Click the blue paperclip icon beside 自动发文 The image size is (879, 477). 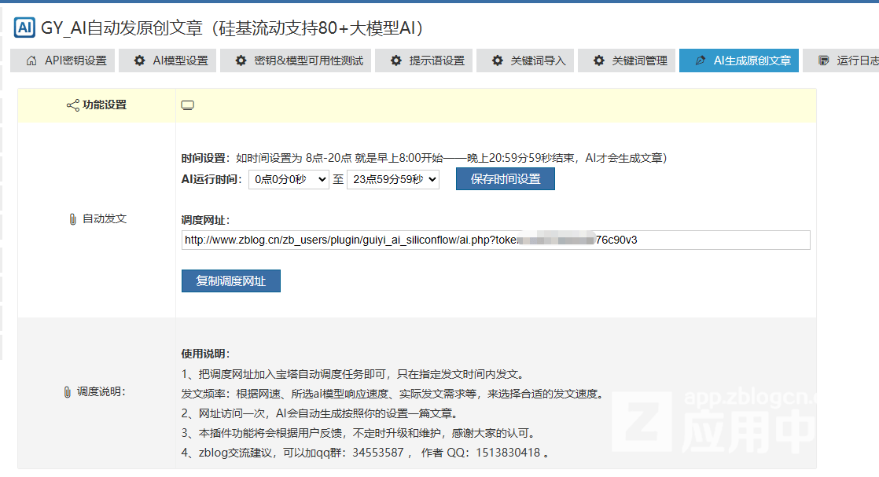(73, 219)
